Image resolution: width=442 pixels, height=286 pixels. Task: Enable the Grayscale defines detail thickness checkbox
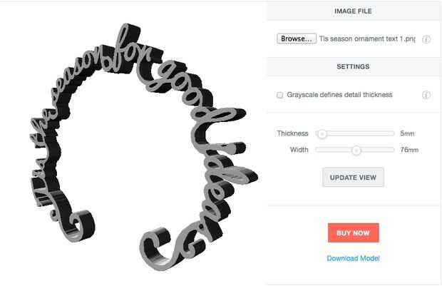(279, 95)
